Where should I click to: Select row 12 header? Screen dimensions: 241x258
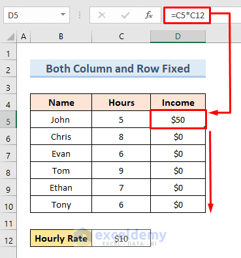coord(8,238)
